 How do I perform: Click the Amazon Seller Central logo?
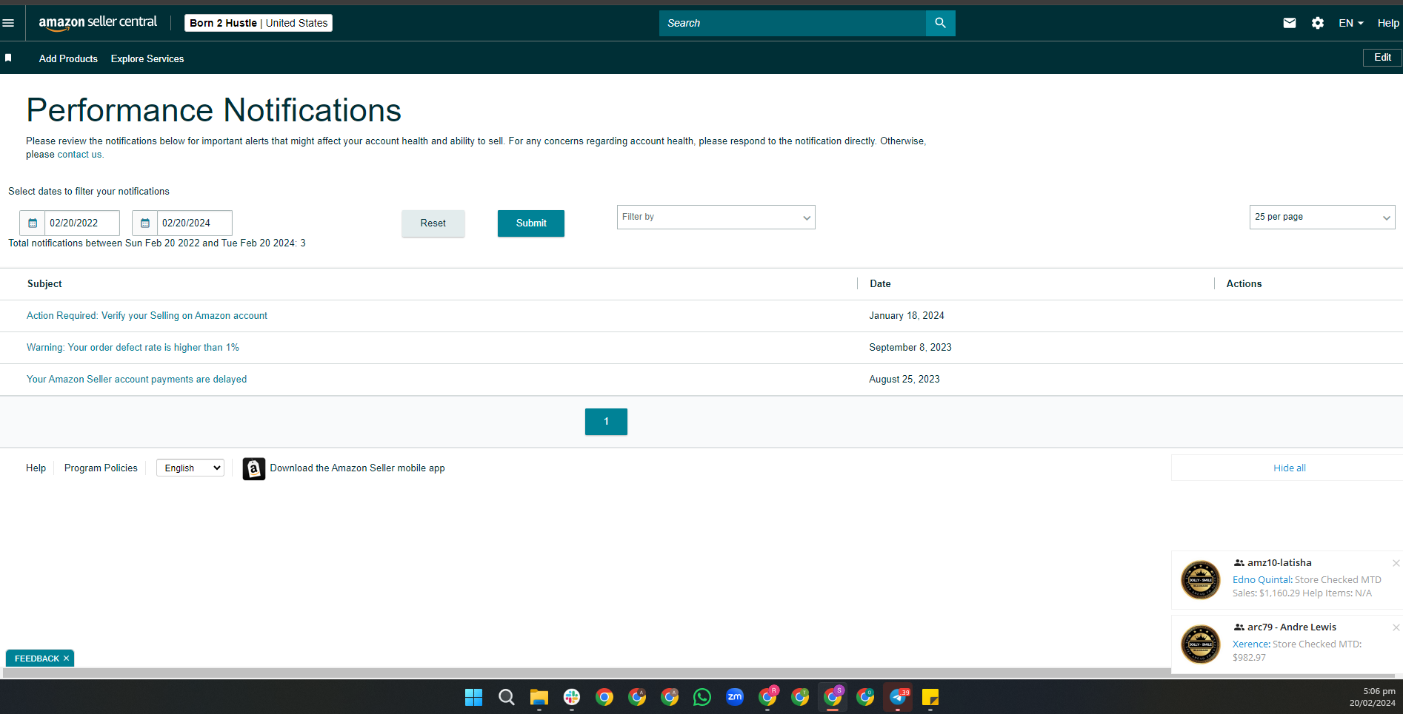pyautogui.click(x=98, y=23)
